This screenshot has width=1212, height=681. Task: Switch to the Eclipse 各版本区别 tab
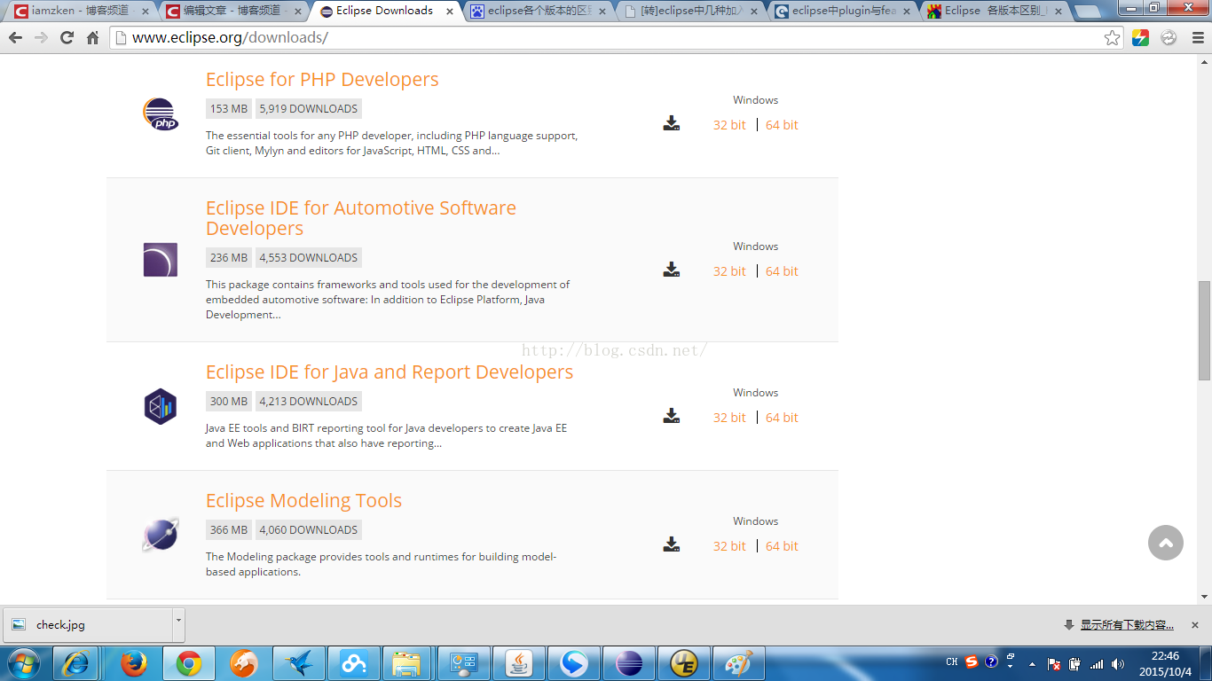(x=996, y=12)
